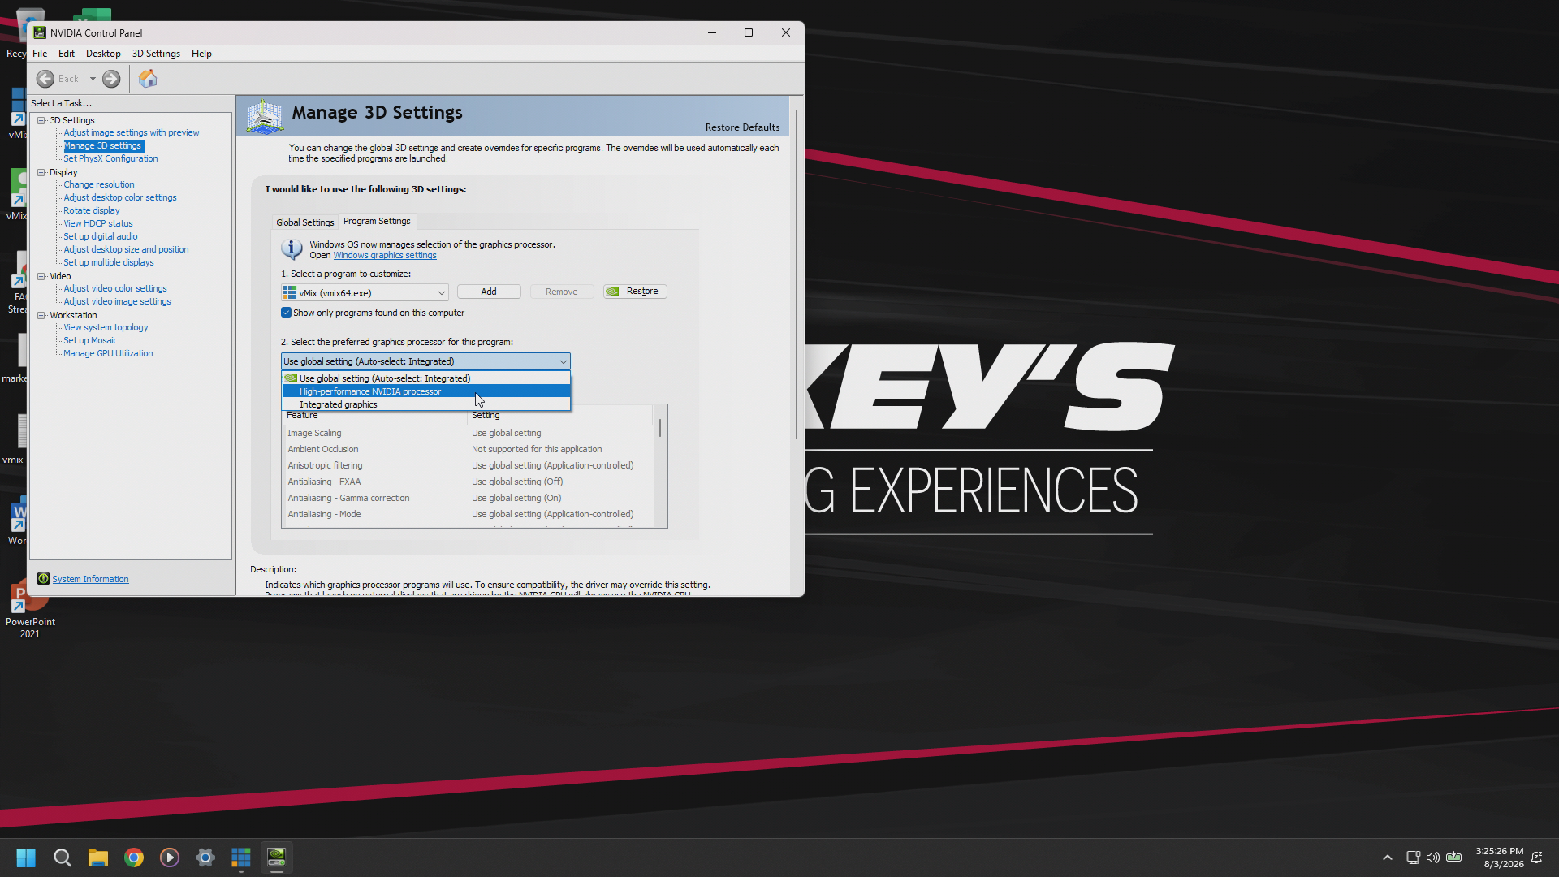
Task: Click the Remove button
Action: [x=562, y=292]
